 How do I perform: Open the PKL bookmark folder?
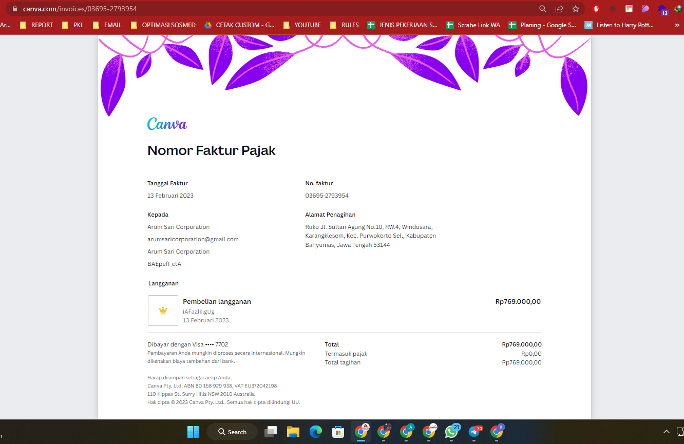pos(72,25)
